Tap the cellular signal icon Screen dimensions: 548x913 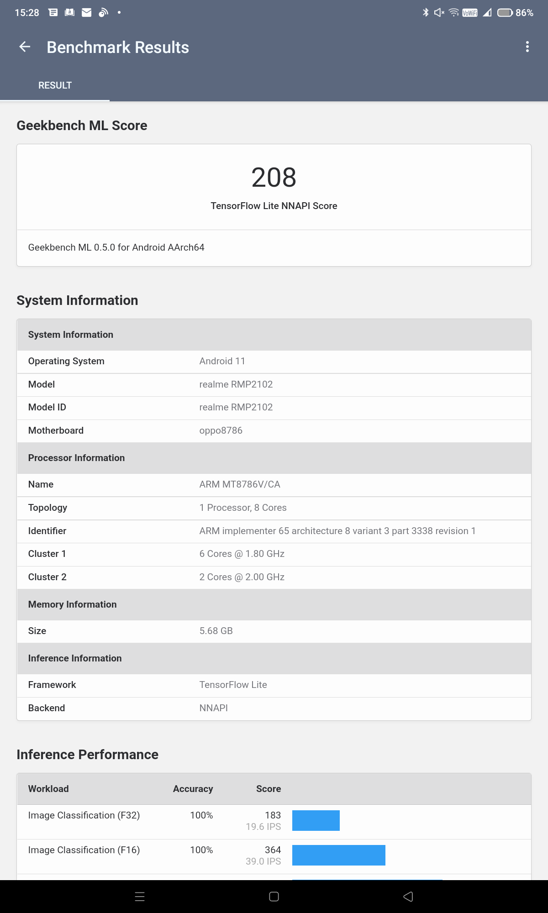click(x=487, y=13)
